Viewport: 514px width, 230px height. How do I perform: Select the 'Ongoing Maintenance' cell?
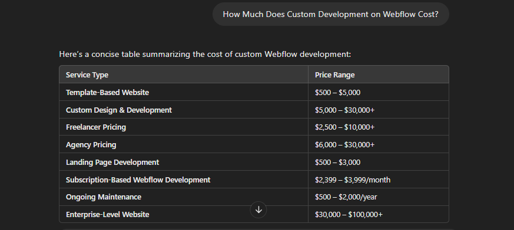pyautogui.click(x=184, y=197)
